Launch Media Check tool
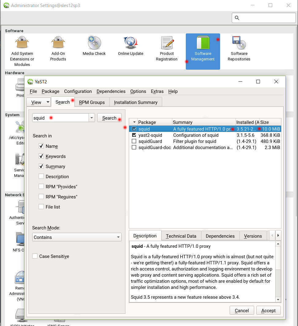 pos(94,46)
